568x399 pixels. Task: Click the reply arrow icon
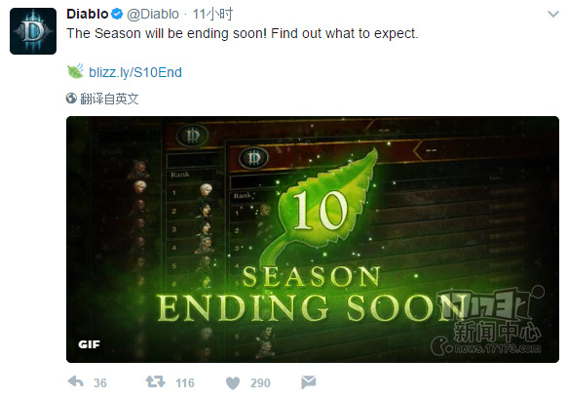[75, 382]
